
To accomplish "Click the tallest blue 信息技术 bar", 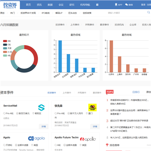I will 60,56.
